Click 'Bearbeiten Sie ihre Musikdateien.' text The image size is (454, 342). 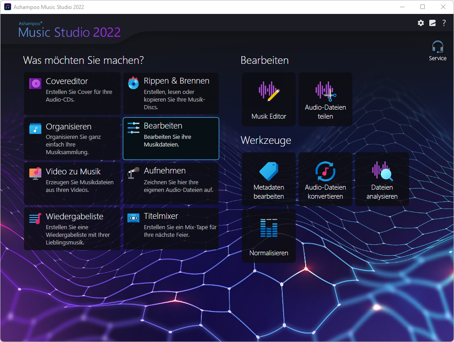168,141
